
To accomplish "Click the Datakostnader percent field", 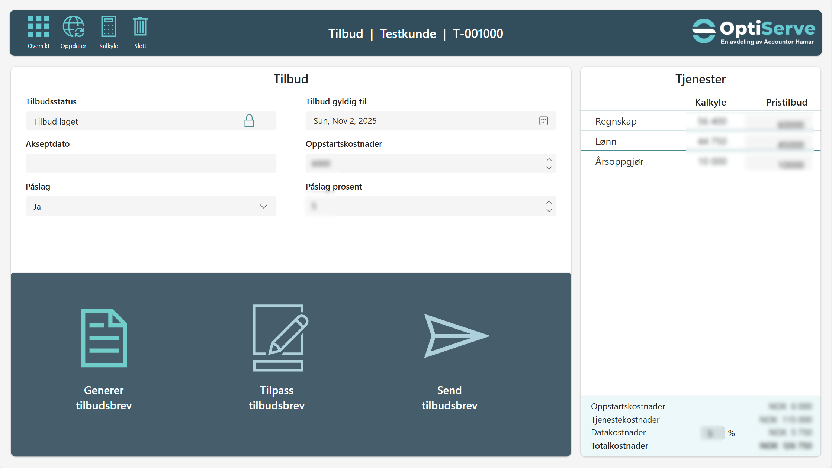I will pyautogui.click(x=712, y=433).
